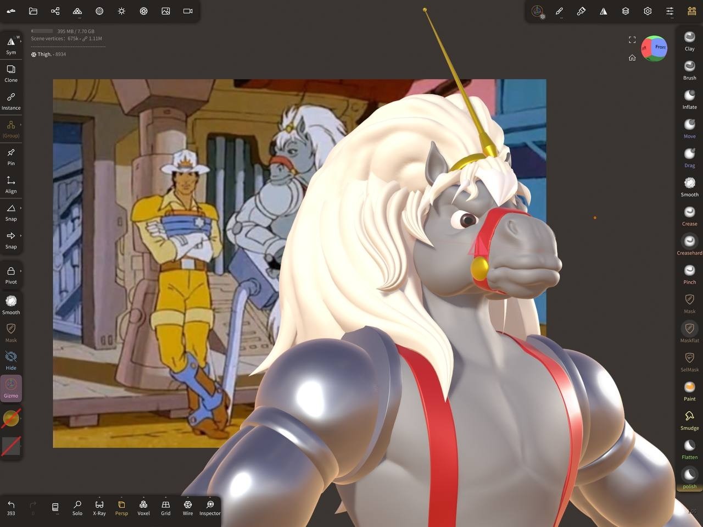Select the polish tool
The image size is (703, 527).
(x=689, y=478)
